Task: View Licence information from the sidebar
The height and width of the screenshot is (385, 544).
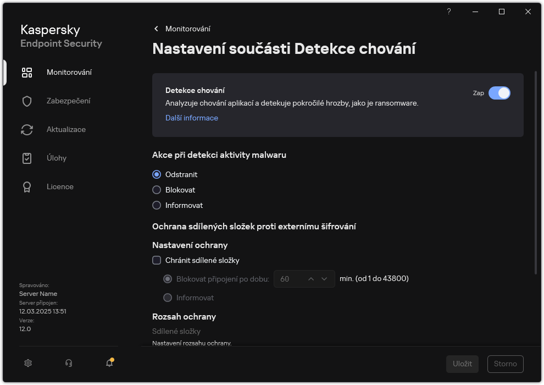Action: pyautogui.click(x=60, y=186)
